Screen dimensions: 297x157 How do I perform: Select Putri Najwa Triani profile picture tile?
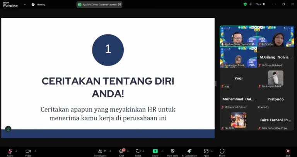coord(276,78)
